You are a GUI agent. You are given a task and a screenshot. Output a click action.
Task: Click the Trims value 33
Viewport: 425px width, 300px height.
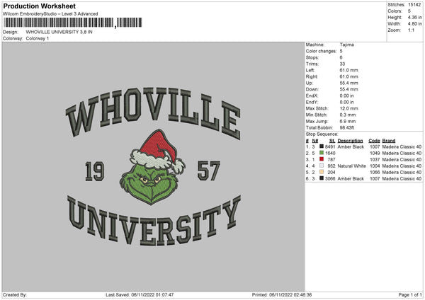click(x=342, y=64)
